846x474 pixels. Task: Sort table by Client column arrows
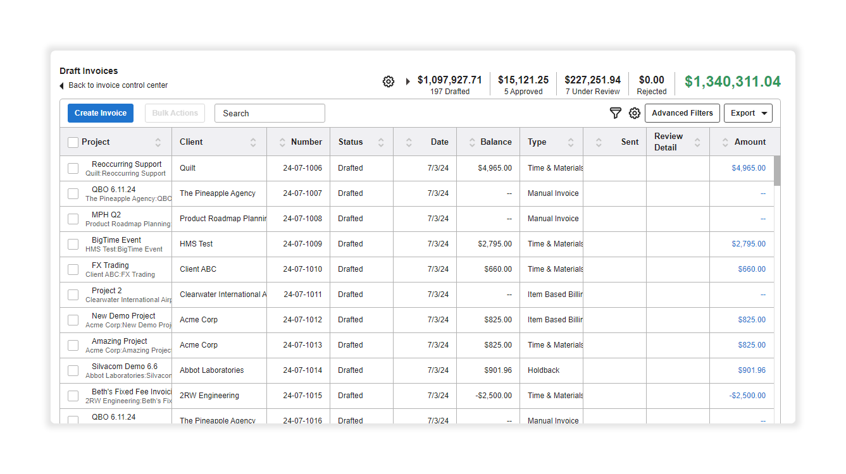point(253,142)
